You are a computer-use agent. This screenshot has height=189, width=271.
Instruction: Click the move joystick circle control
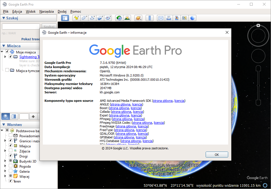click(x=258, y=56)
